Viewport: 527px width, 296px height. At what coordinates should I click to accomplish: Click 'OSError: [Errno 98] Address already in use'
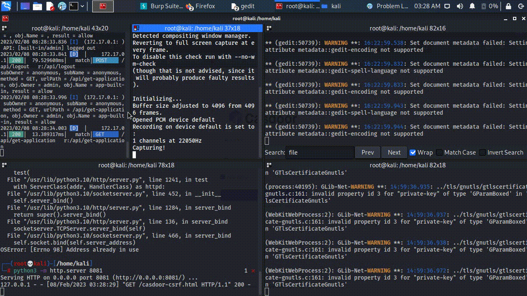click(70, 250)
